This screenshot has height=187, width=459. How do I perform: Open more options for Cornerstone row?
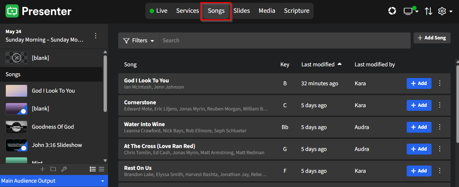pyautogui.click(x=440, y=105)
